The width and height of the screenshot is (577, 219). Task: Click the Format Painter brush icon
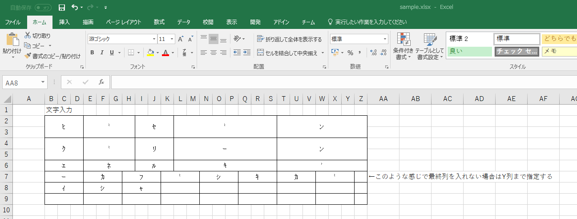[28, 56]
